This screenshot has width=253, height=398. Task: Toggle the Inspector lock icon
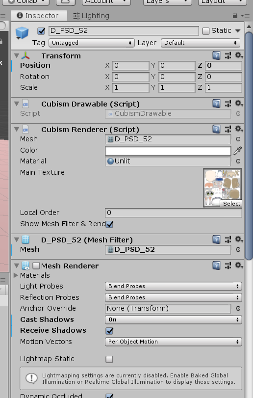235,16
